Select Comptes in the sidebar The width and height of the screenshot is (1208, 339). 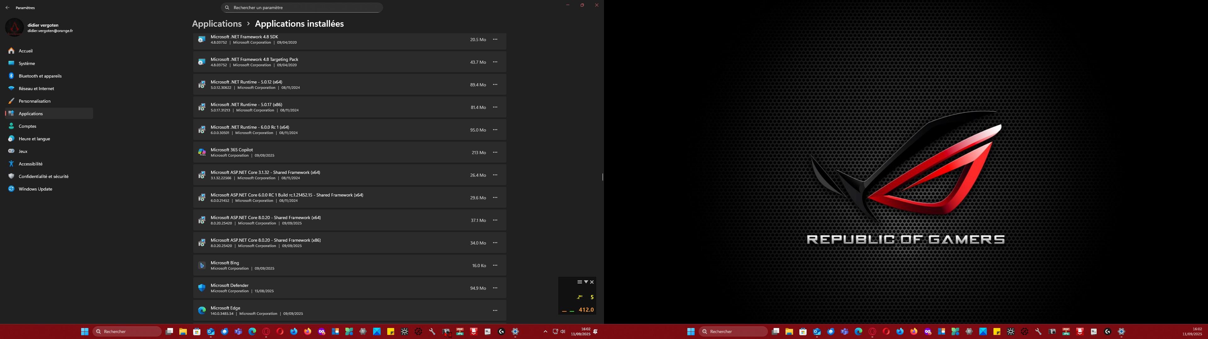tap(49, 126)
